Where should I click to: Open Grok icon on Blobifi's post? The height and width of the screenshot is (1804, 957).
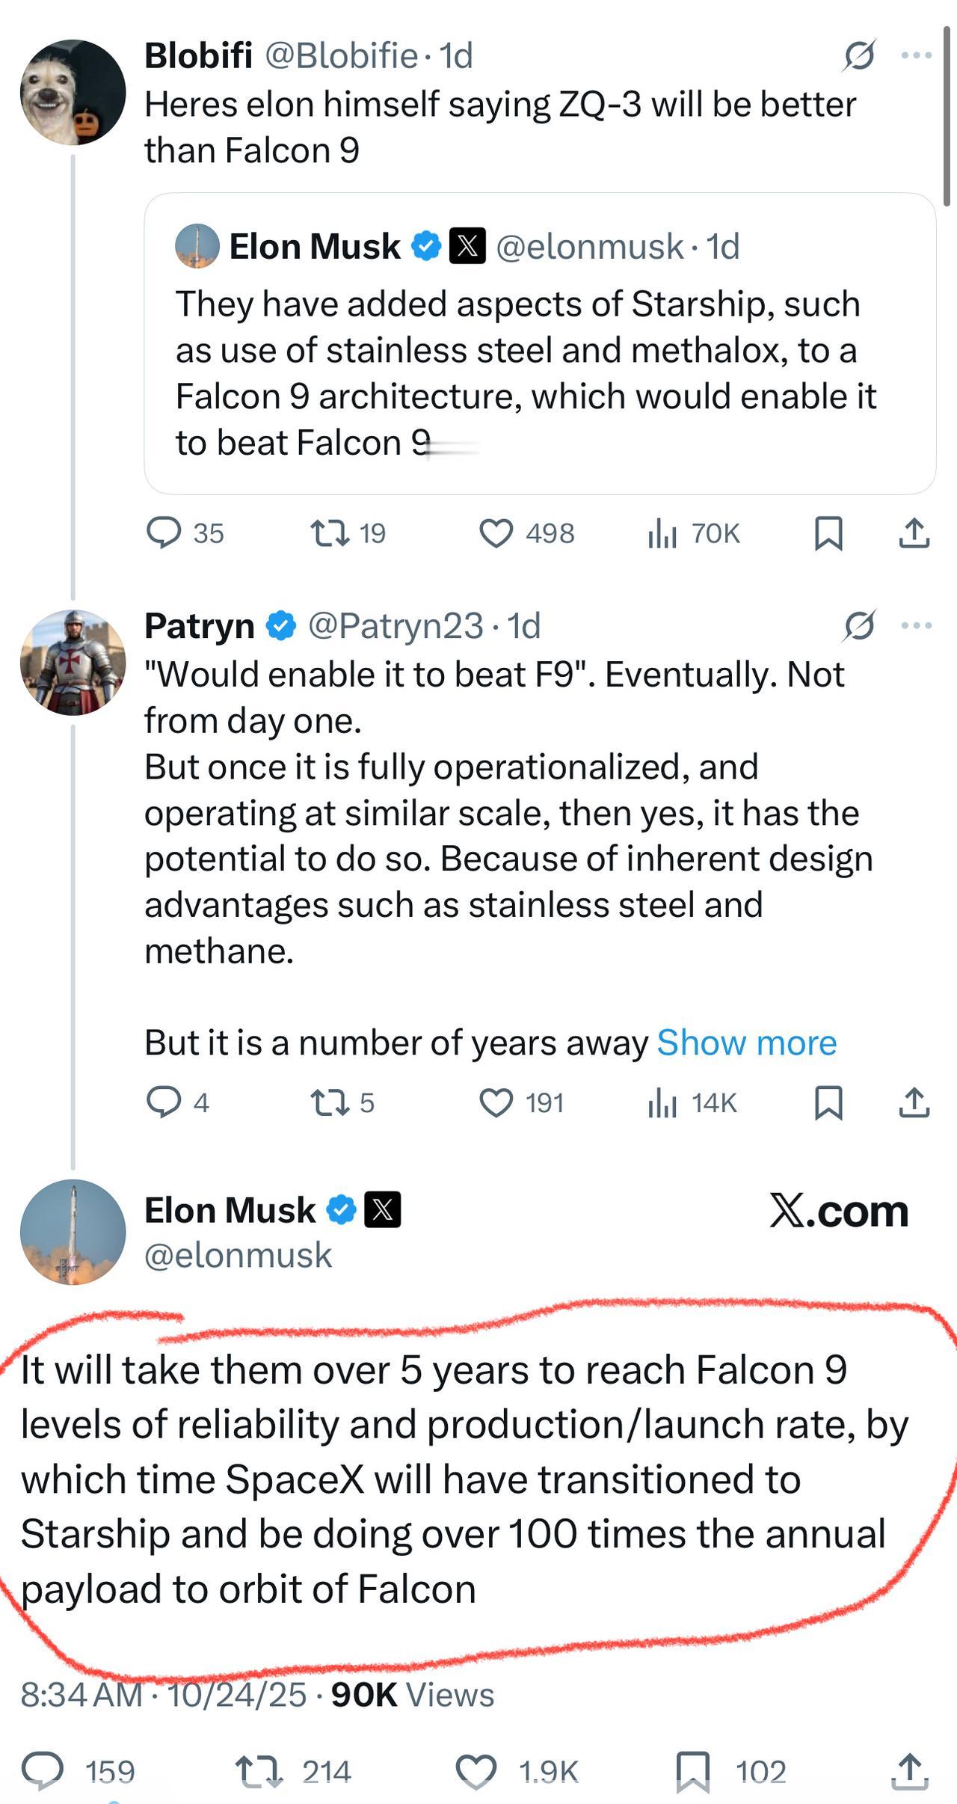859,55
